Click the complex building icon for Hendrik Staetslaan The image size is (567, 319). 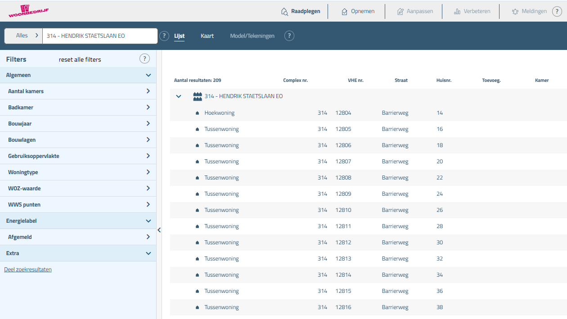point(197,96)
